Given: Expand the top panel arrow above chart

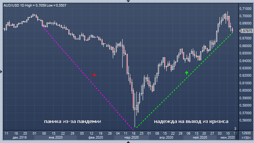Looking at the screenshot, I should 128,1.
